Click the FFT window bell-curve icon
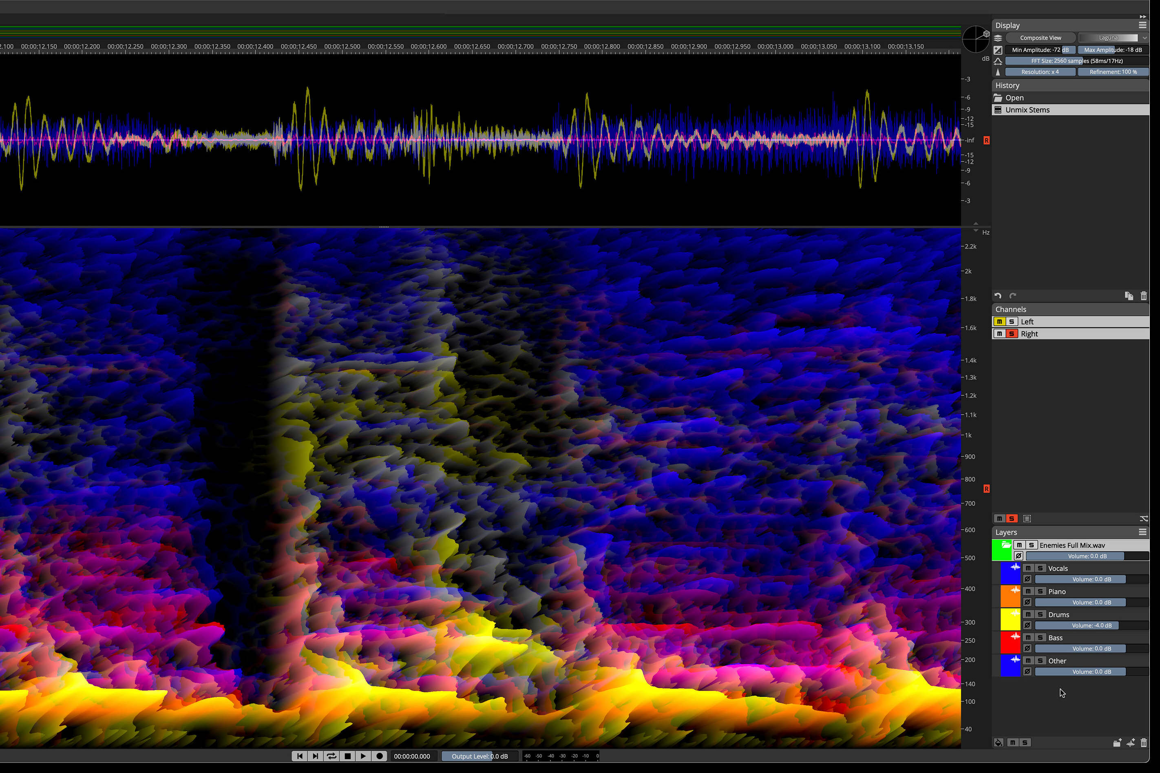The width and height of the screenshot is (1160, 773). [x=998, y=61]
